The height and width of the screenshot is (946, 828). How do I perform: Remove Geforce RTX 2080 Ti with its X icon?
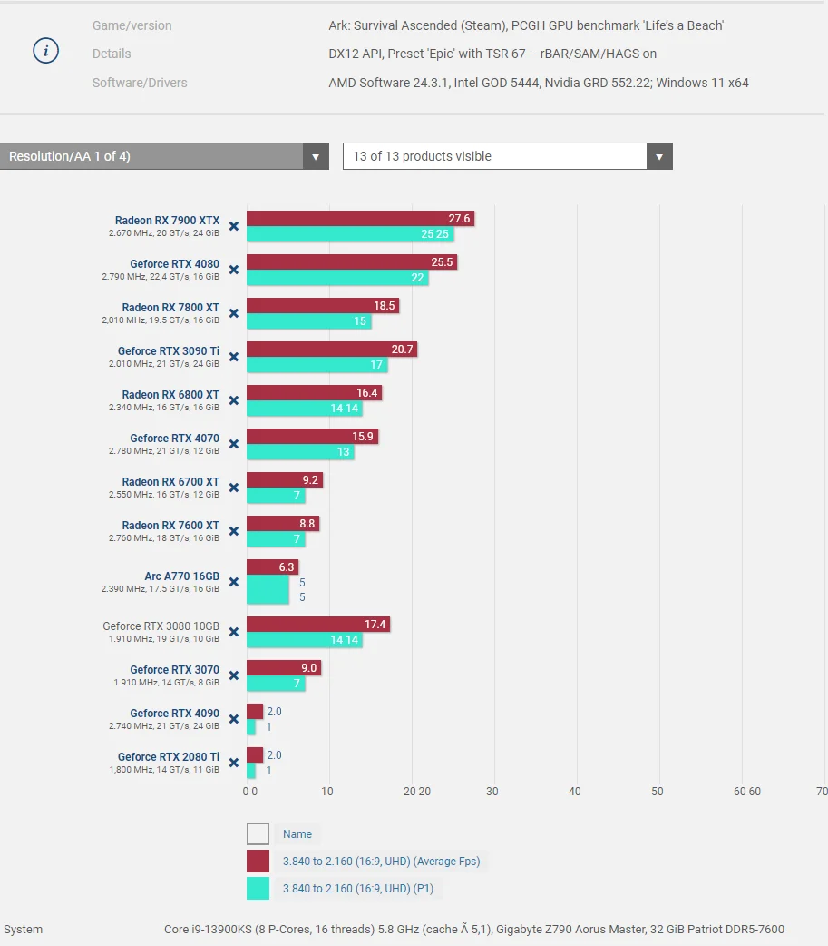(234, 763)
